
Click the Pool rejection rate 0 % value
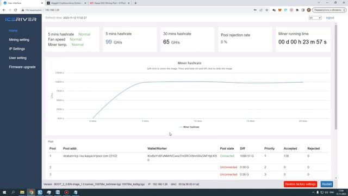coord(224,42)
